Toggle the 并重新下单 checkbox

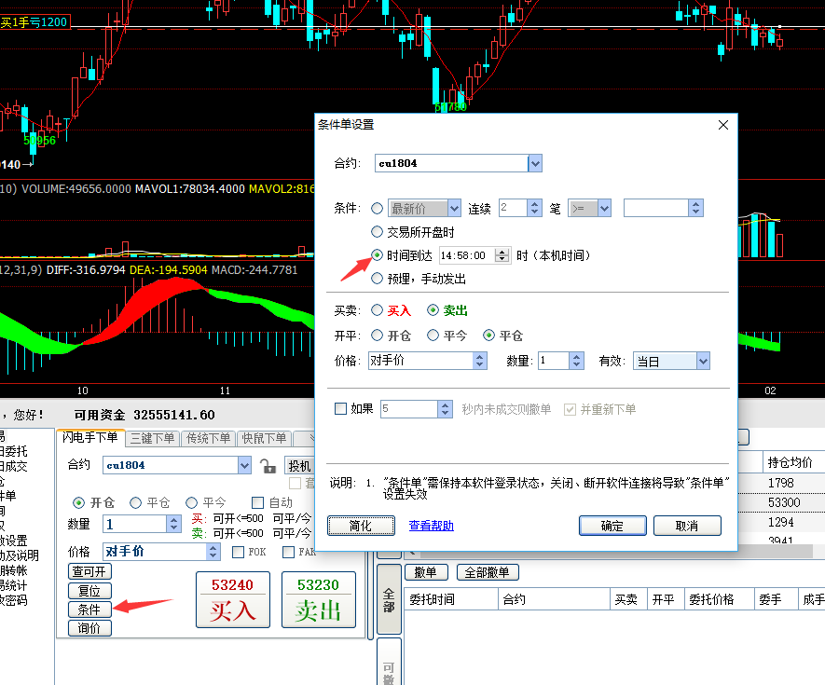(570, 409)
